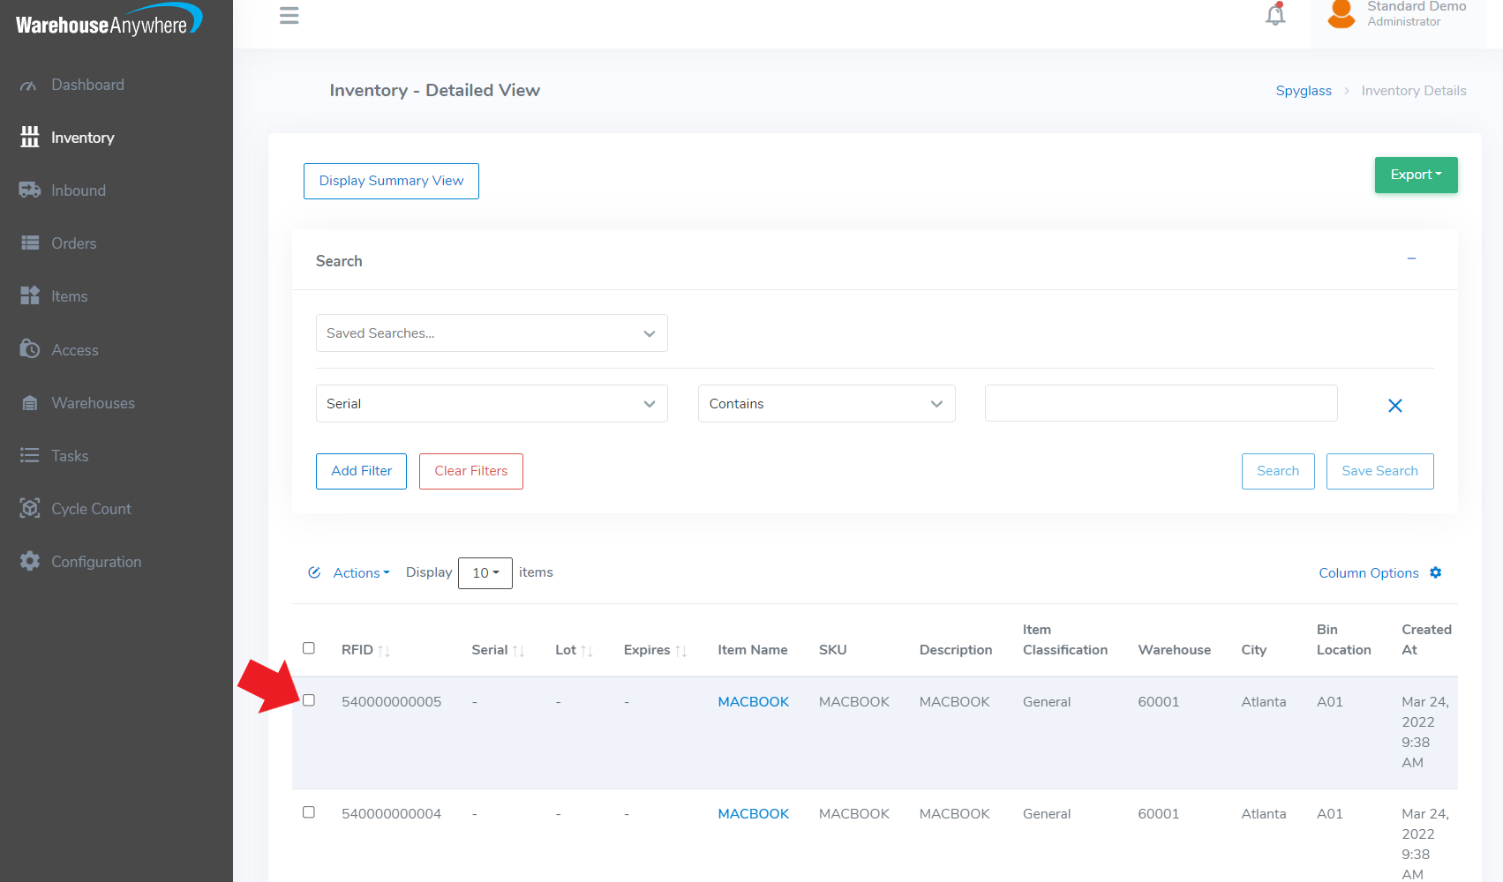Check the row for RFID 540000000004
This screenshot has height=882, width=1503.
point(309,812)
